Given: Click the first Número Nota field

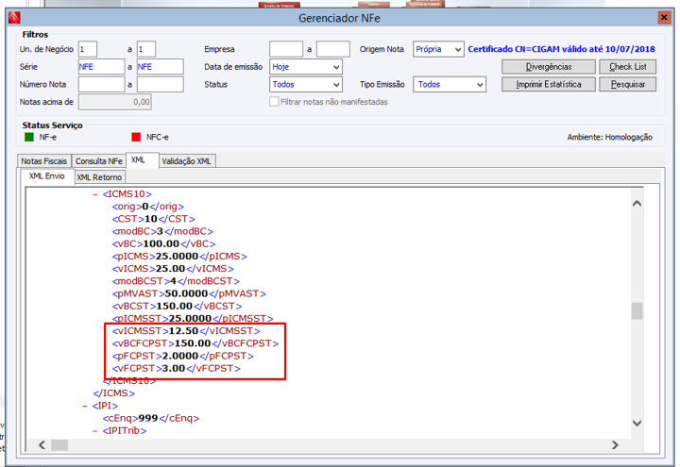Looking at the screenshot, I should [x=101, y=85].
